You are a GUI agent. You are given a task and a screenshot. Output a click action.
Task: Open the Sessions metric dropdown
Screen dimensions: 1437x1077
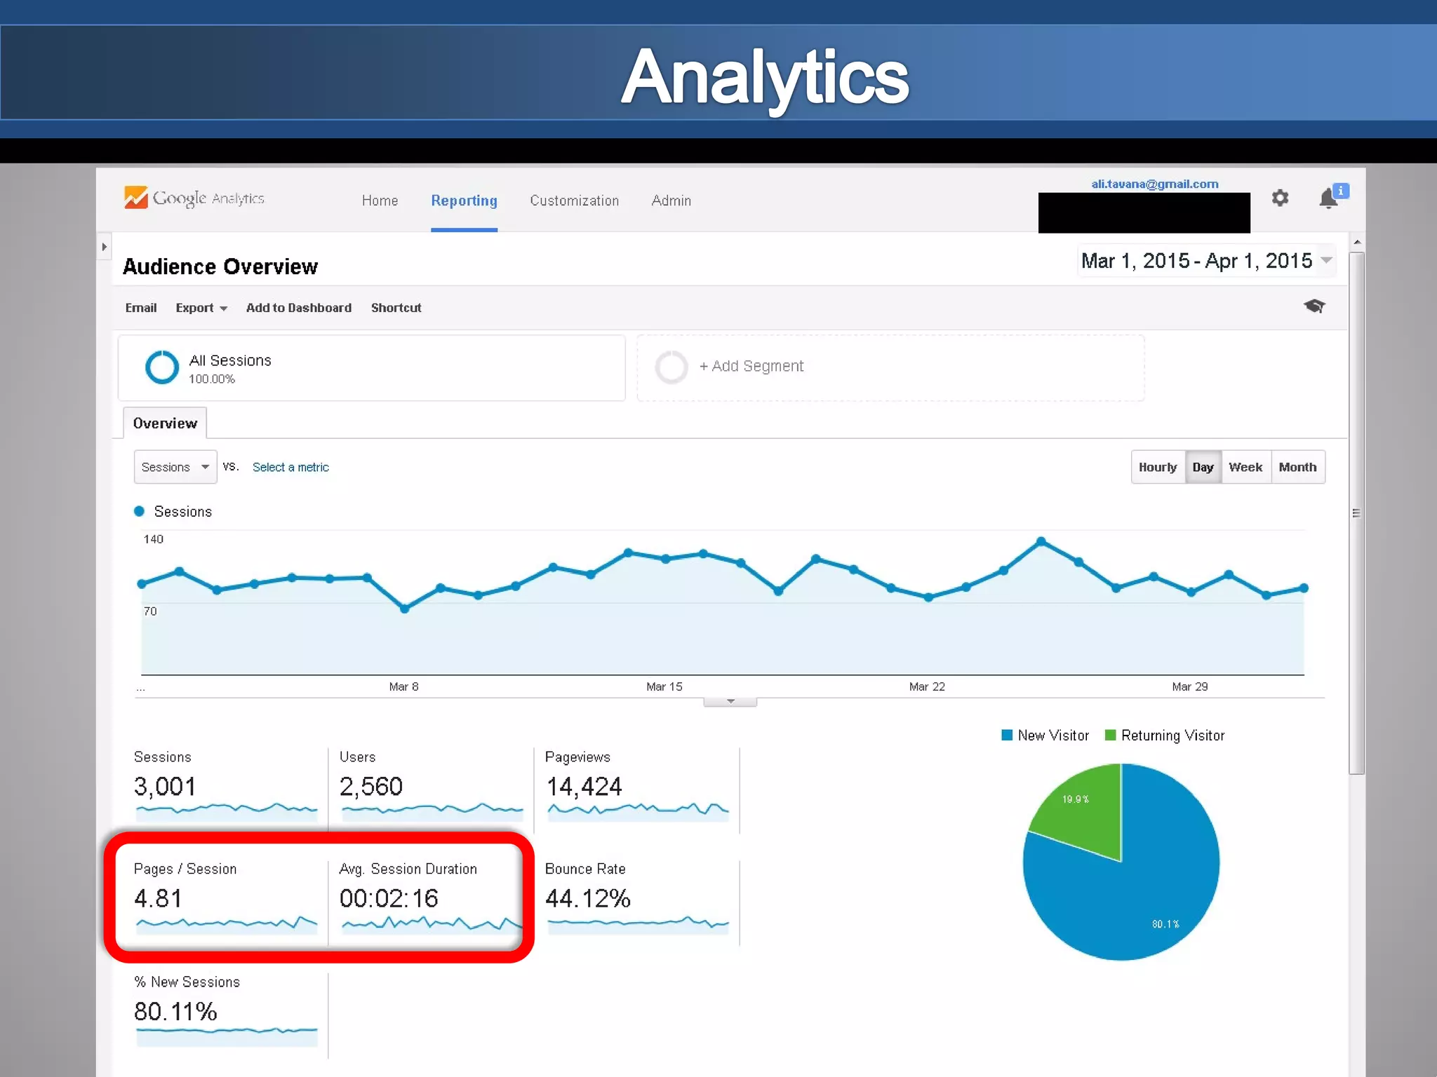(175, 468)
